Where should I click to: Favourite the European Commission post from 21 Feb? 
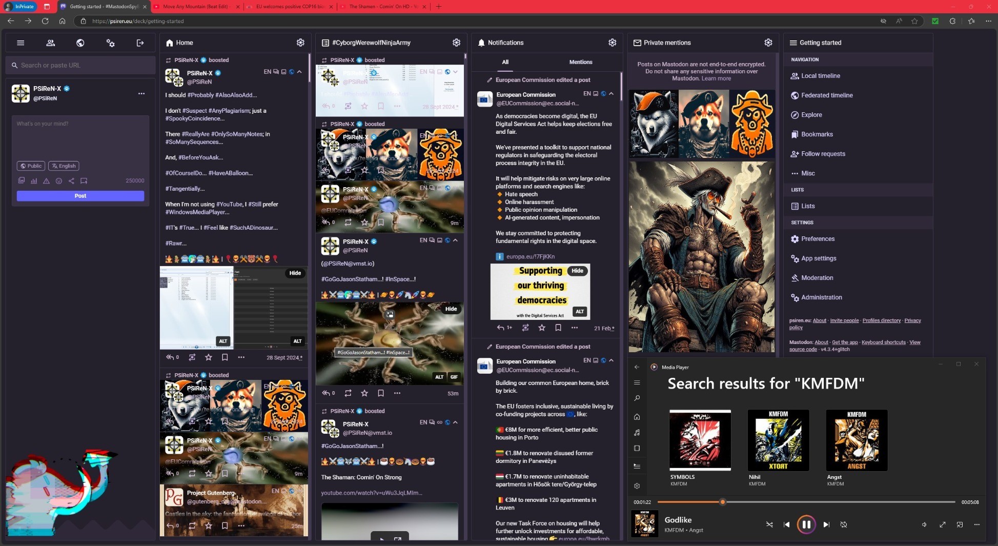tap(541, 328)
